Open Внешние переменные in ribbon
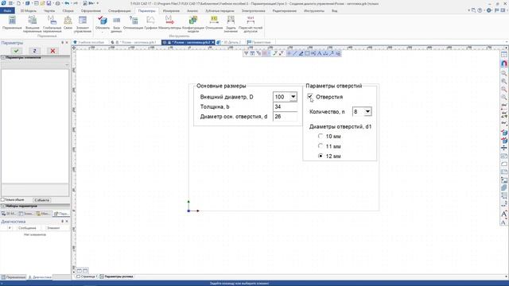This screenshot has width=509, height=286. click(32, 24)
